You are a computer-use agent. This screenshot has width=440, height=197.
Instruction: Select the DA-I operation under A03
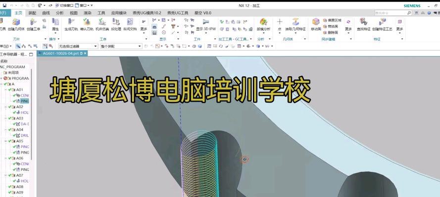(x=25, y=124)
